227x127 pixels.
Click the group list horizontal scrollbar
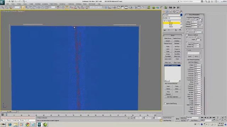point(172,81)
